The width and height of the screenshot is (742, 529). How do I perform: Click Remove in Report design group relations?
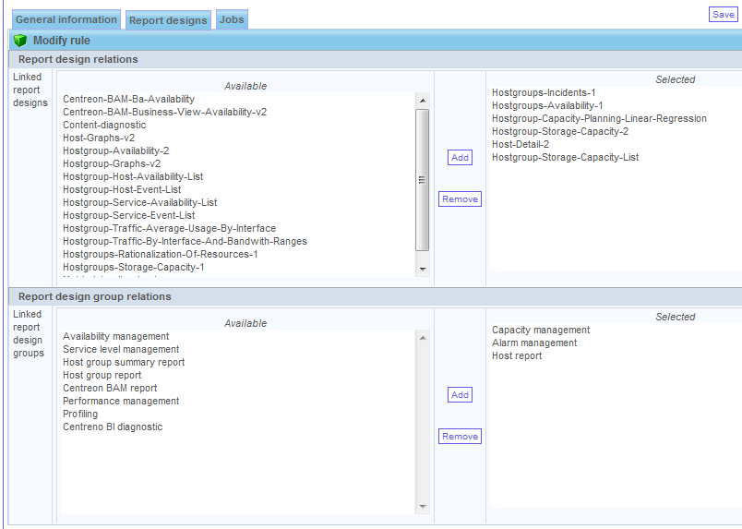click(x=460, y=436)
